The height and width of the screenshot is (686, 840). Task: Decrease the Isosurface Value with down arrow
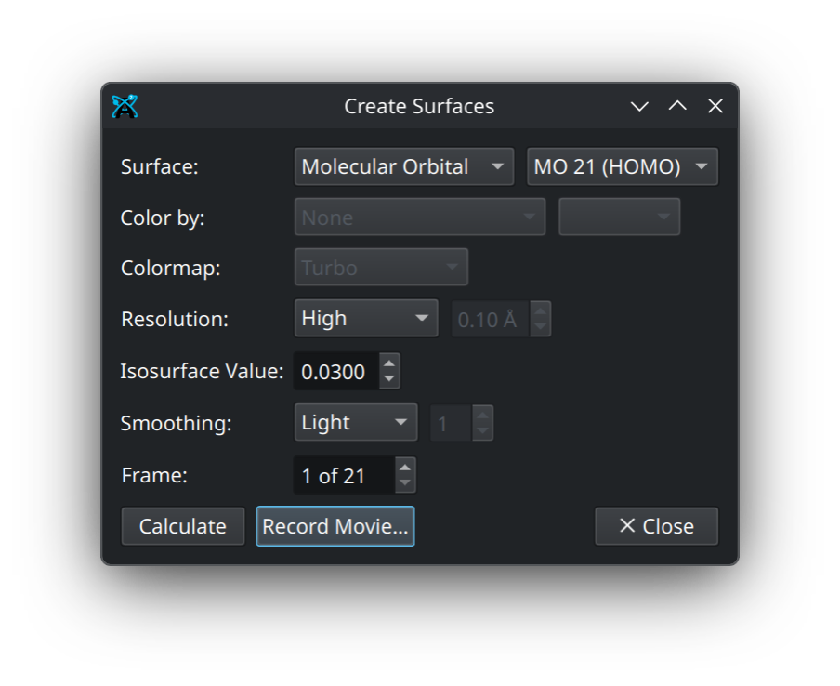click(390, 379)
